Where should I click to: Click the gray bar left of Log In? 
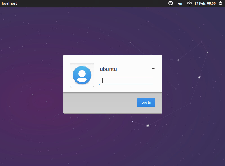click(99, 103)
